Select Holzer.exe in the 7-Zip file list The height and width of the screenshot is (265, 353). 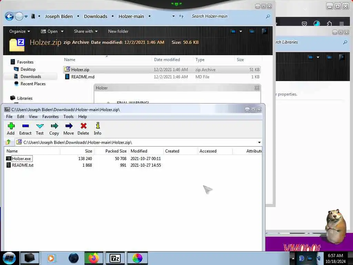click(22, 159)
